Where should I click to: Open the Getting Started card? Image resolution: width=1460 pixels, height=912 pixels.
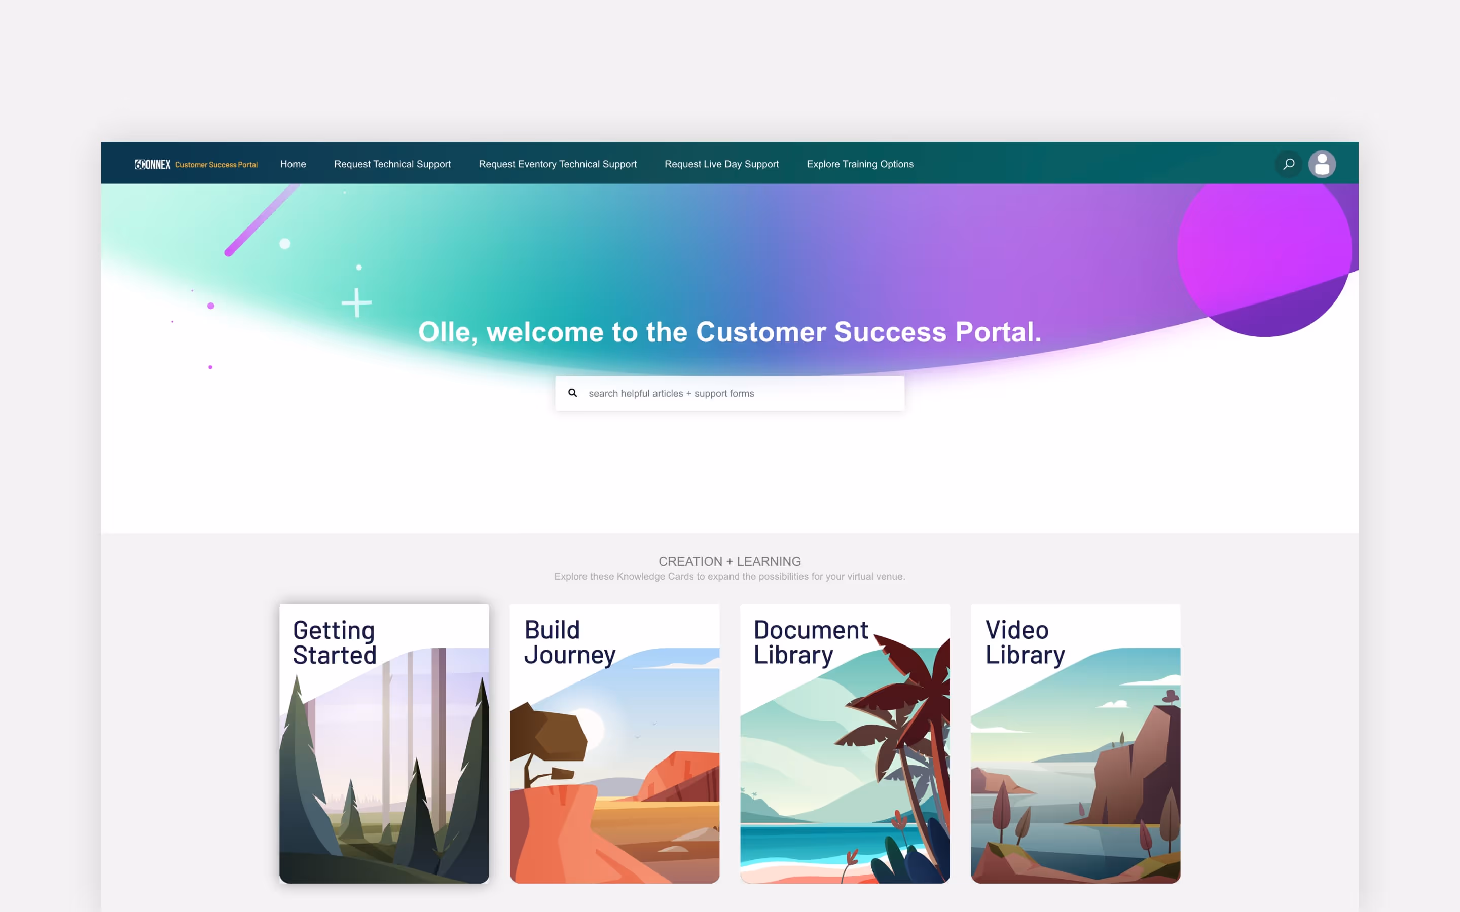pyautogui.click(x=384, y=744)
